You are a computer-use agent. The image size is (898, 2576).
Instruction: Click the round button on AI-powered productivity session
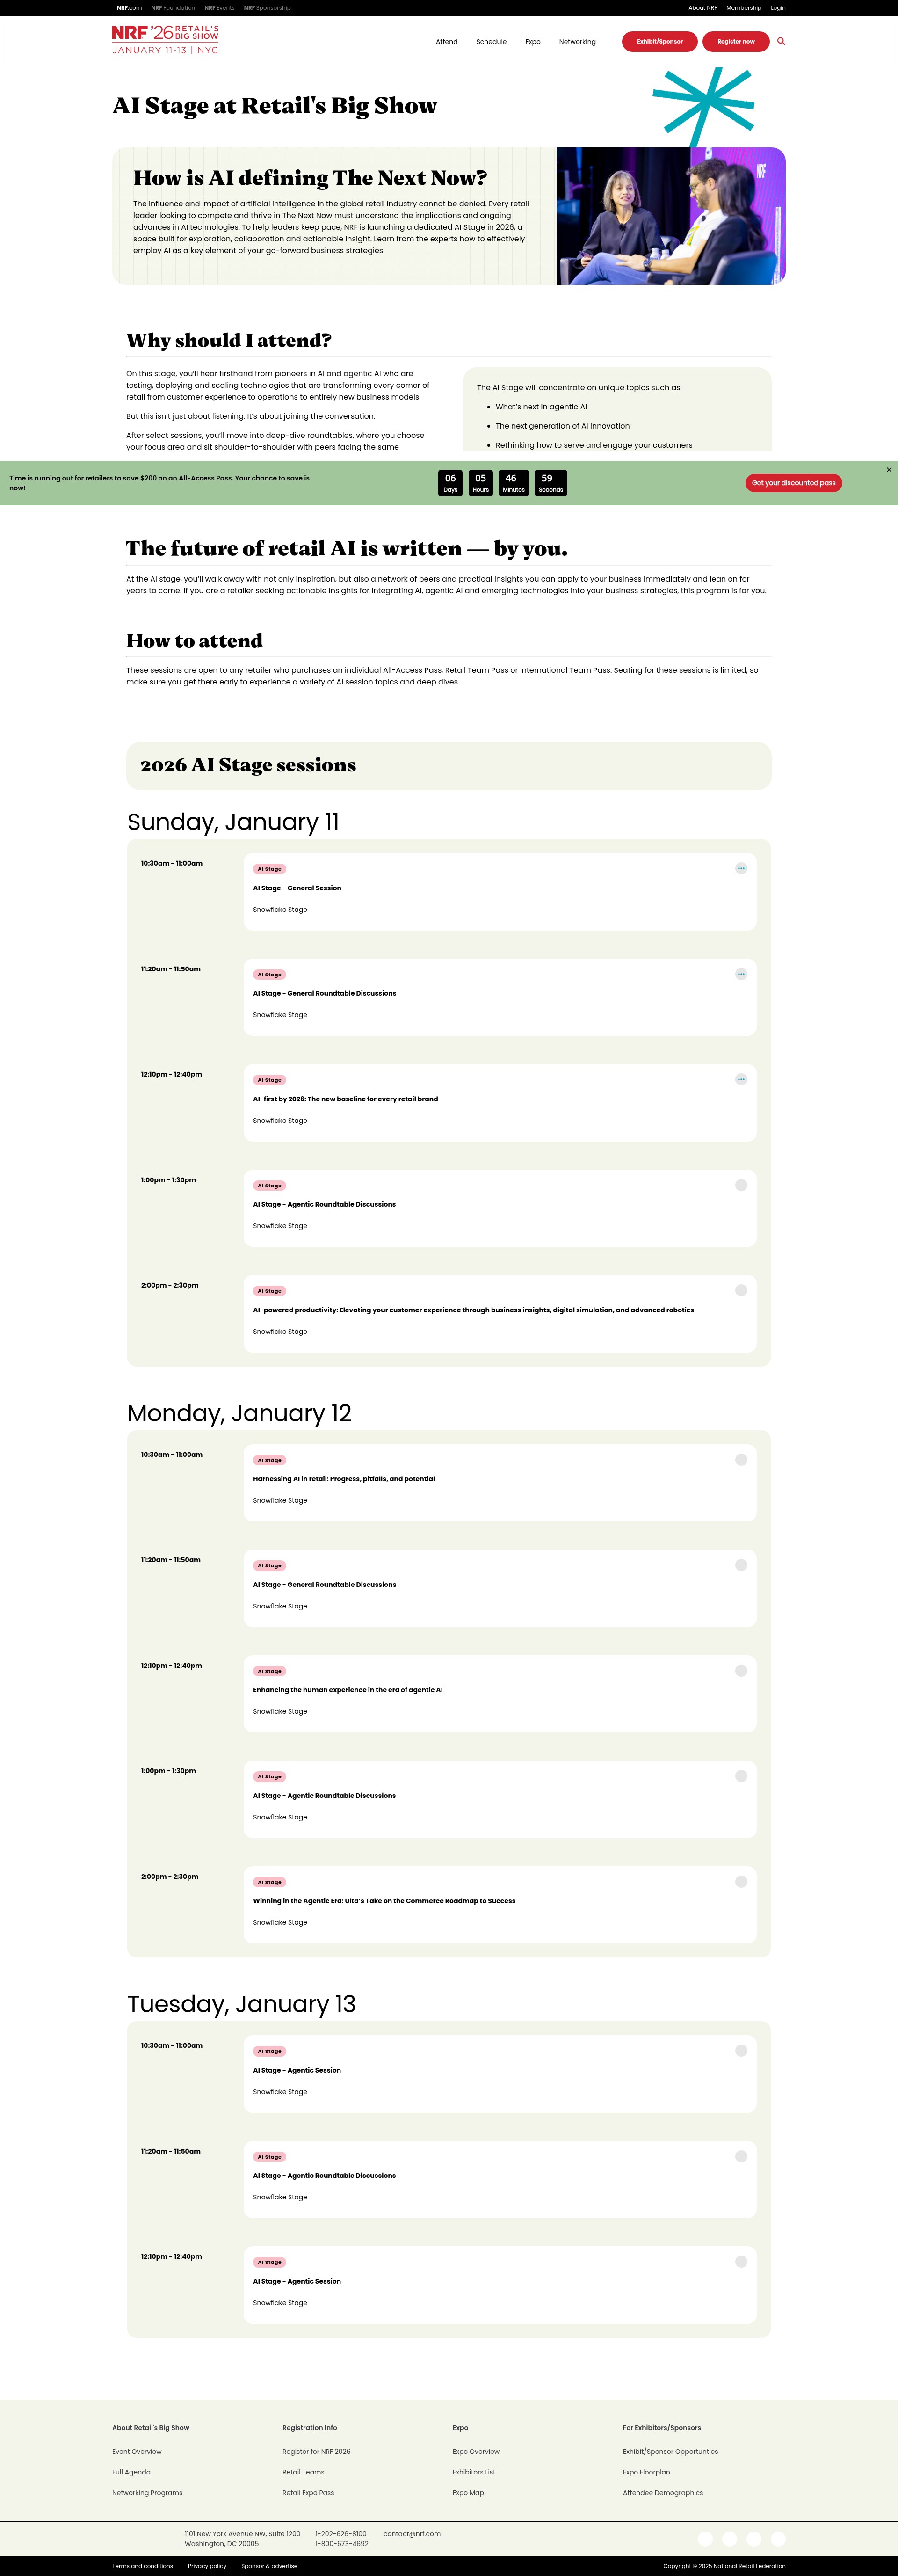tap(741, 1290)
